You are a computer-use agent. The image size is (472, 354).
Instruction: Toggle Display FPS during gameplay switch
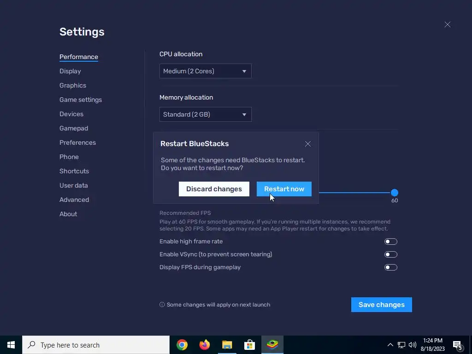point(391,267)
